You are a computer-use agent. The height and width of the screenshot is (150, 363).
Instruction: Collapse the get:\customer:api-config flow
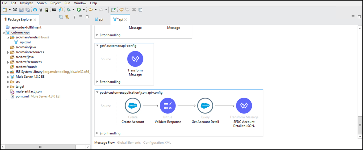point(97,46)
